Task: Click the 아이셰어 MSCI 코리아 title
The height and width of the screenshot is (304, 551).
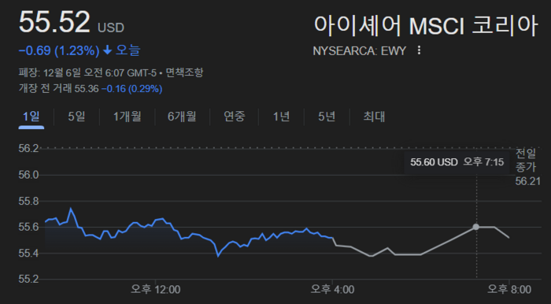Action: (426, 25)
